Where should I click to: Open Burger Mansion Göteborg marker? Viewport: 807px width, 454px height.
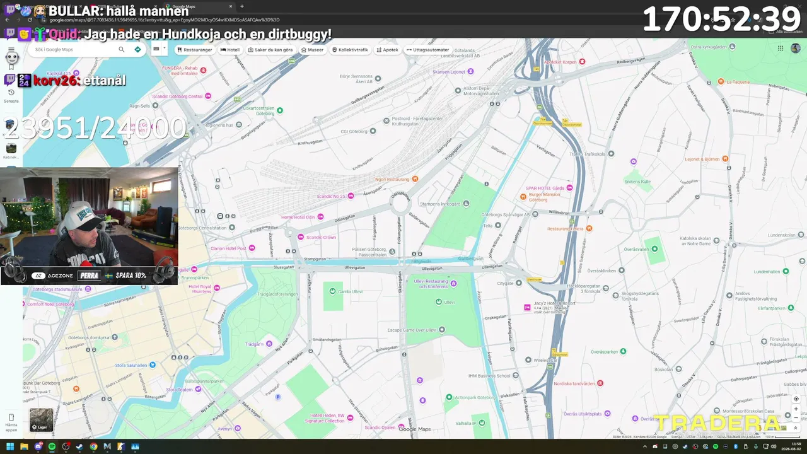[x=523, y=196]
